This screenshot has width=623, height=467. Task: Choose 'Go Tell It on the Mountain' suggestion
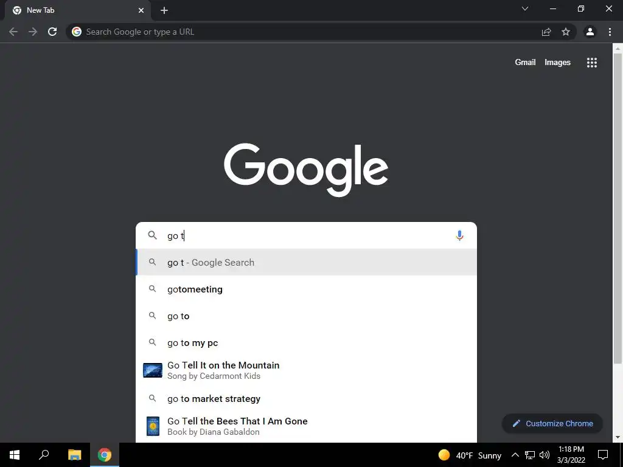click(x=306, y=370)
